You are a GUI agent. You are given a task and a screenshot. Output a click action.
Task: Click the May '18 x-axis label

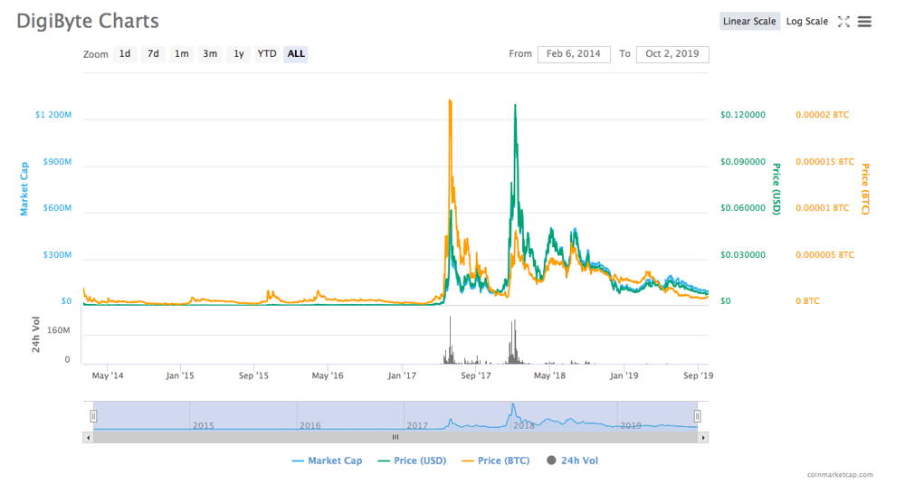pyautogui.click(x=549, y=375)
